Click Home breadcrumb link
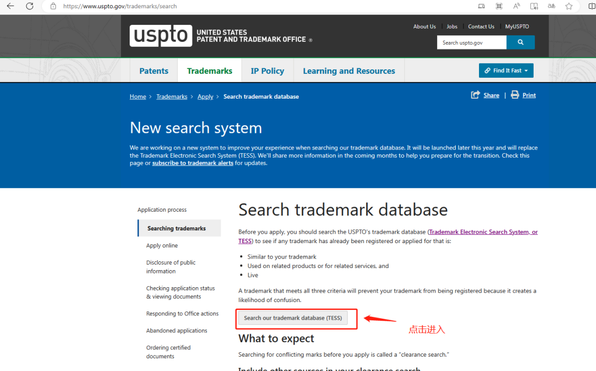Viewport: 596px width, 371px height. [138, 96]
